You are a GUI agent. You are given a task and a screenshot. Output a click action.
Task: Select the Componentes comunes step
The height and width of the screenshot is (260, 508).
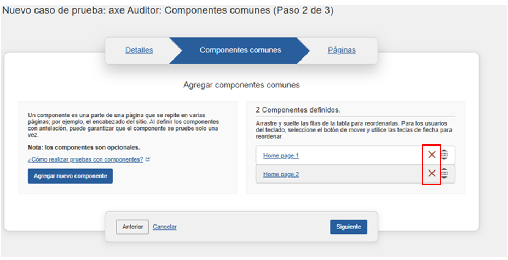point(240,50)
